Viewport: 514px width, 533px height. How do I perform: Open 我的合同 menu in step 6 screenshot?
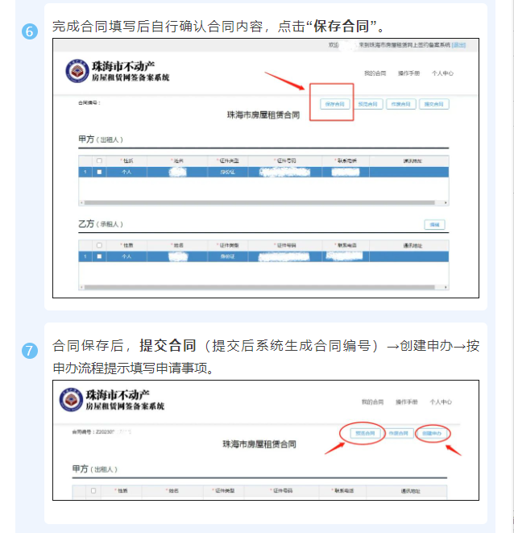(x=375, y=73)
